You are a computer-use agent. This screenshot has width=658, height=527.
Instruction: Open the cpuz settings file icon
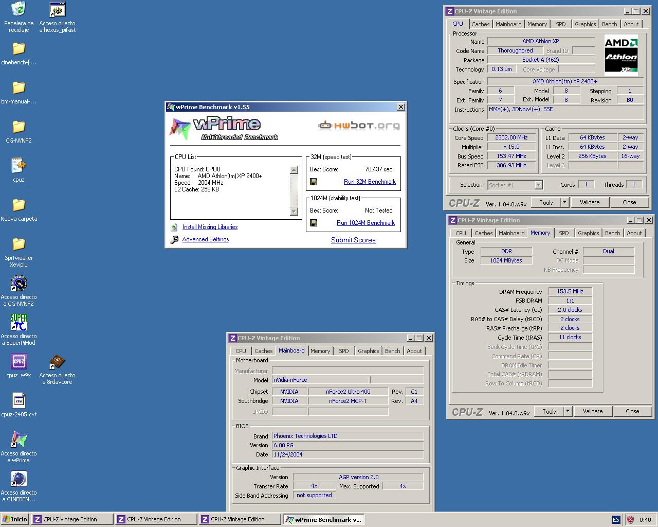19,166
